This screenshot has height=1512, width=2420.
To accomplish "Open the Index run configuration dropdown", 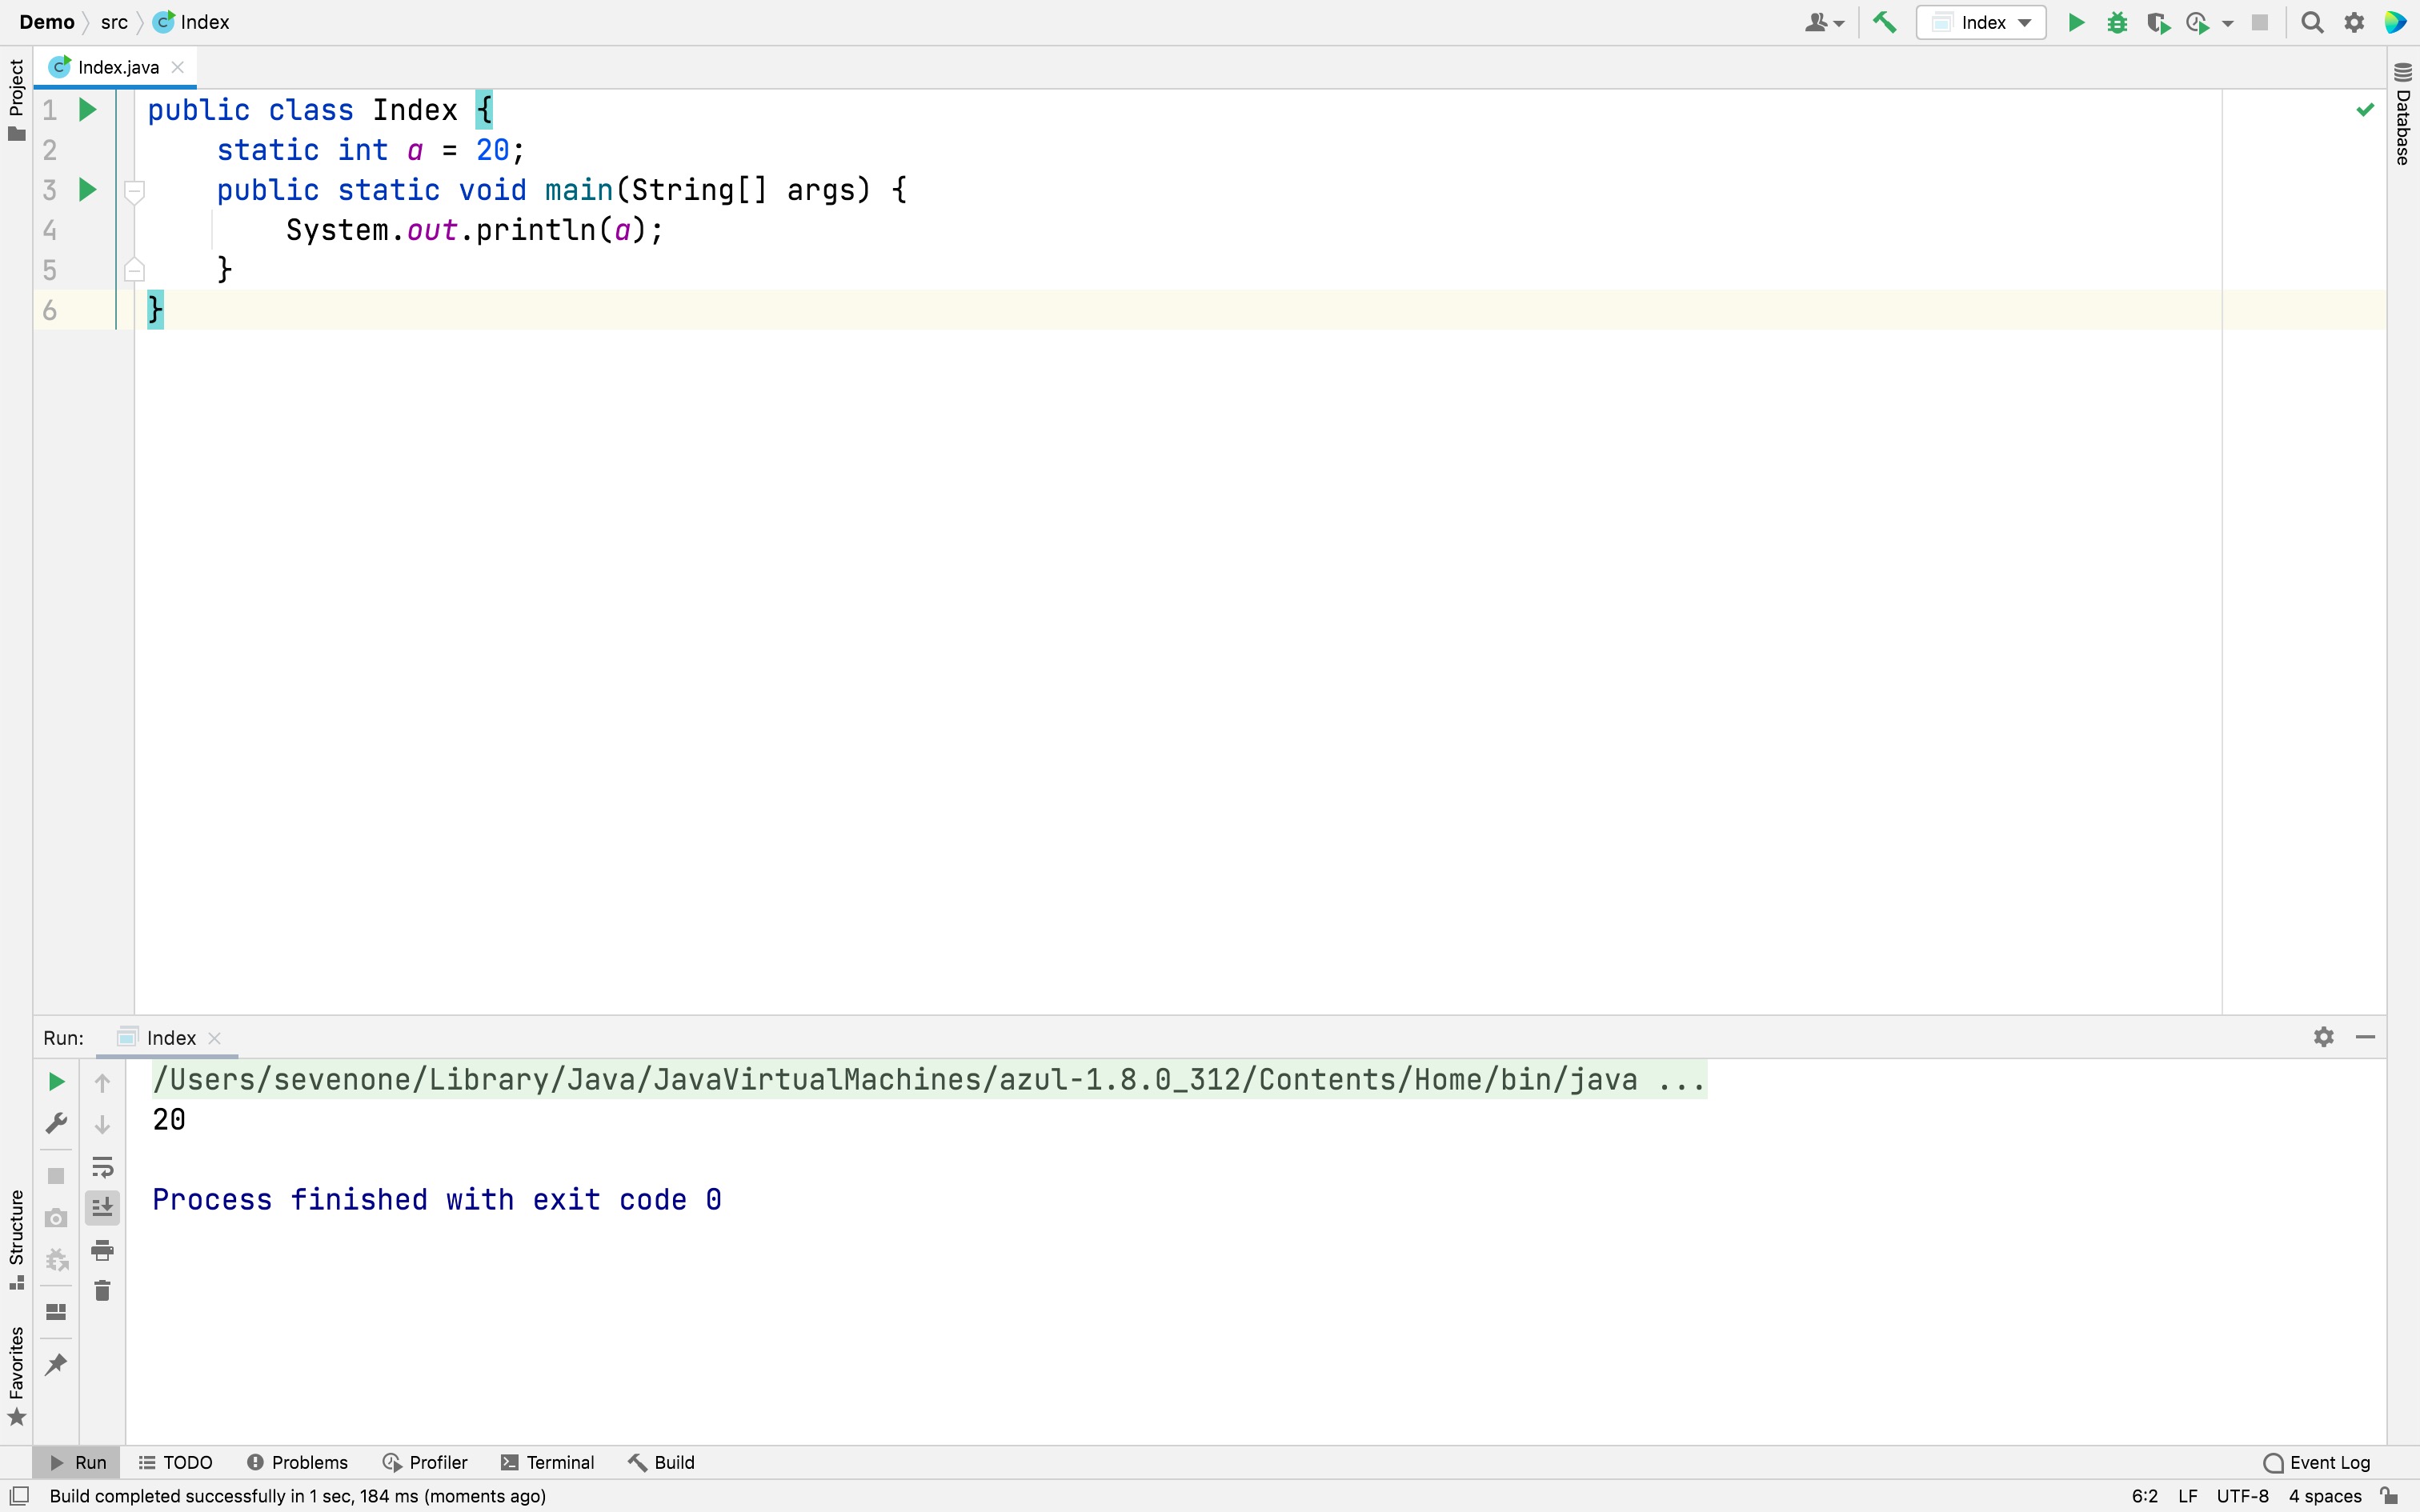I will tap(1981, 22).
